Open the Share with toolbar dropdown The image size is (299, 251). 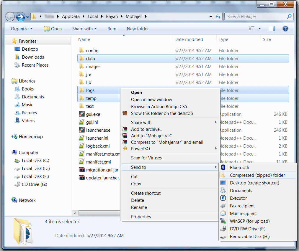(84, 29)
